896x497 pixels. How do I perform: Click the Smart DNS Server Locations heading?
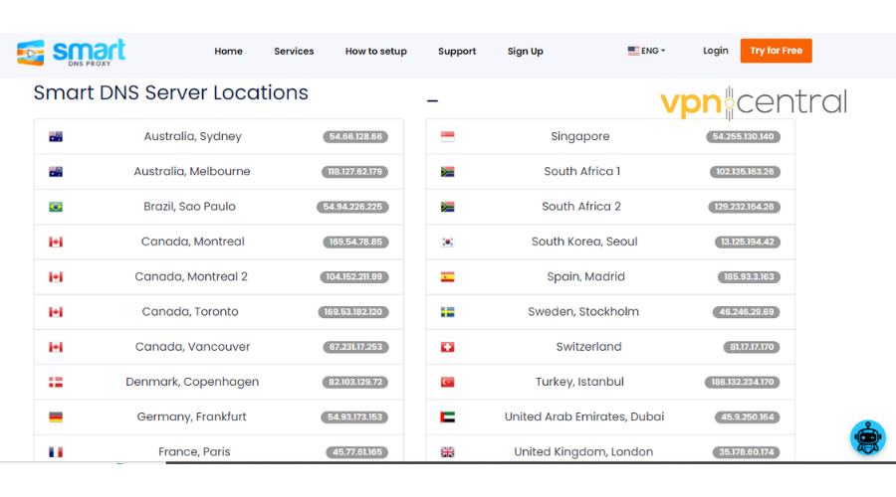coord(171,93)
